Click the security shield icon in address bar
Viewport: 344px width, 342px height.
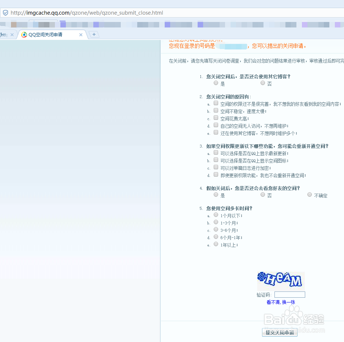click(5, 13)
